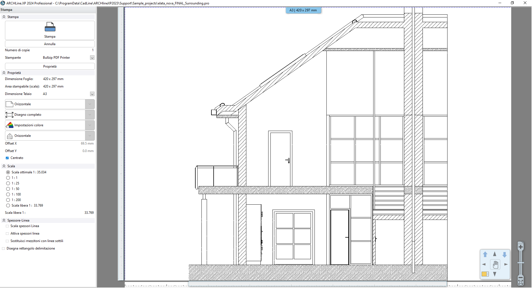Image resolution: width=532 pixels, height=288 pixels.
Task: Select the 1 : 25 scale radio
Action: [8, 183]
